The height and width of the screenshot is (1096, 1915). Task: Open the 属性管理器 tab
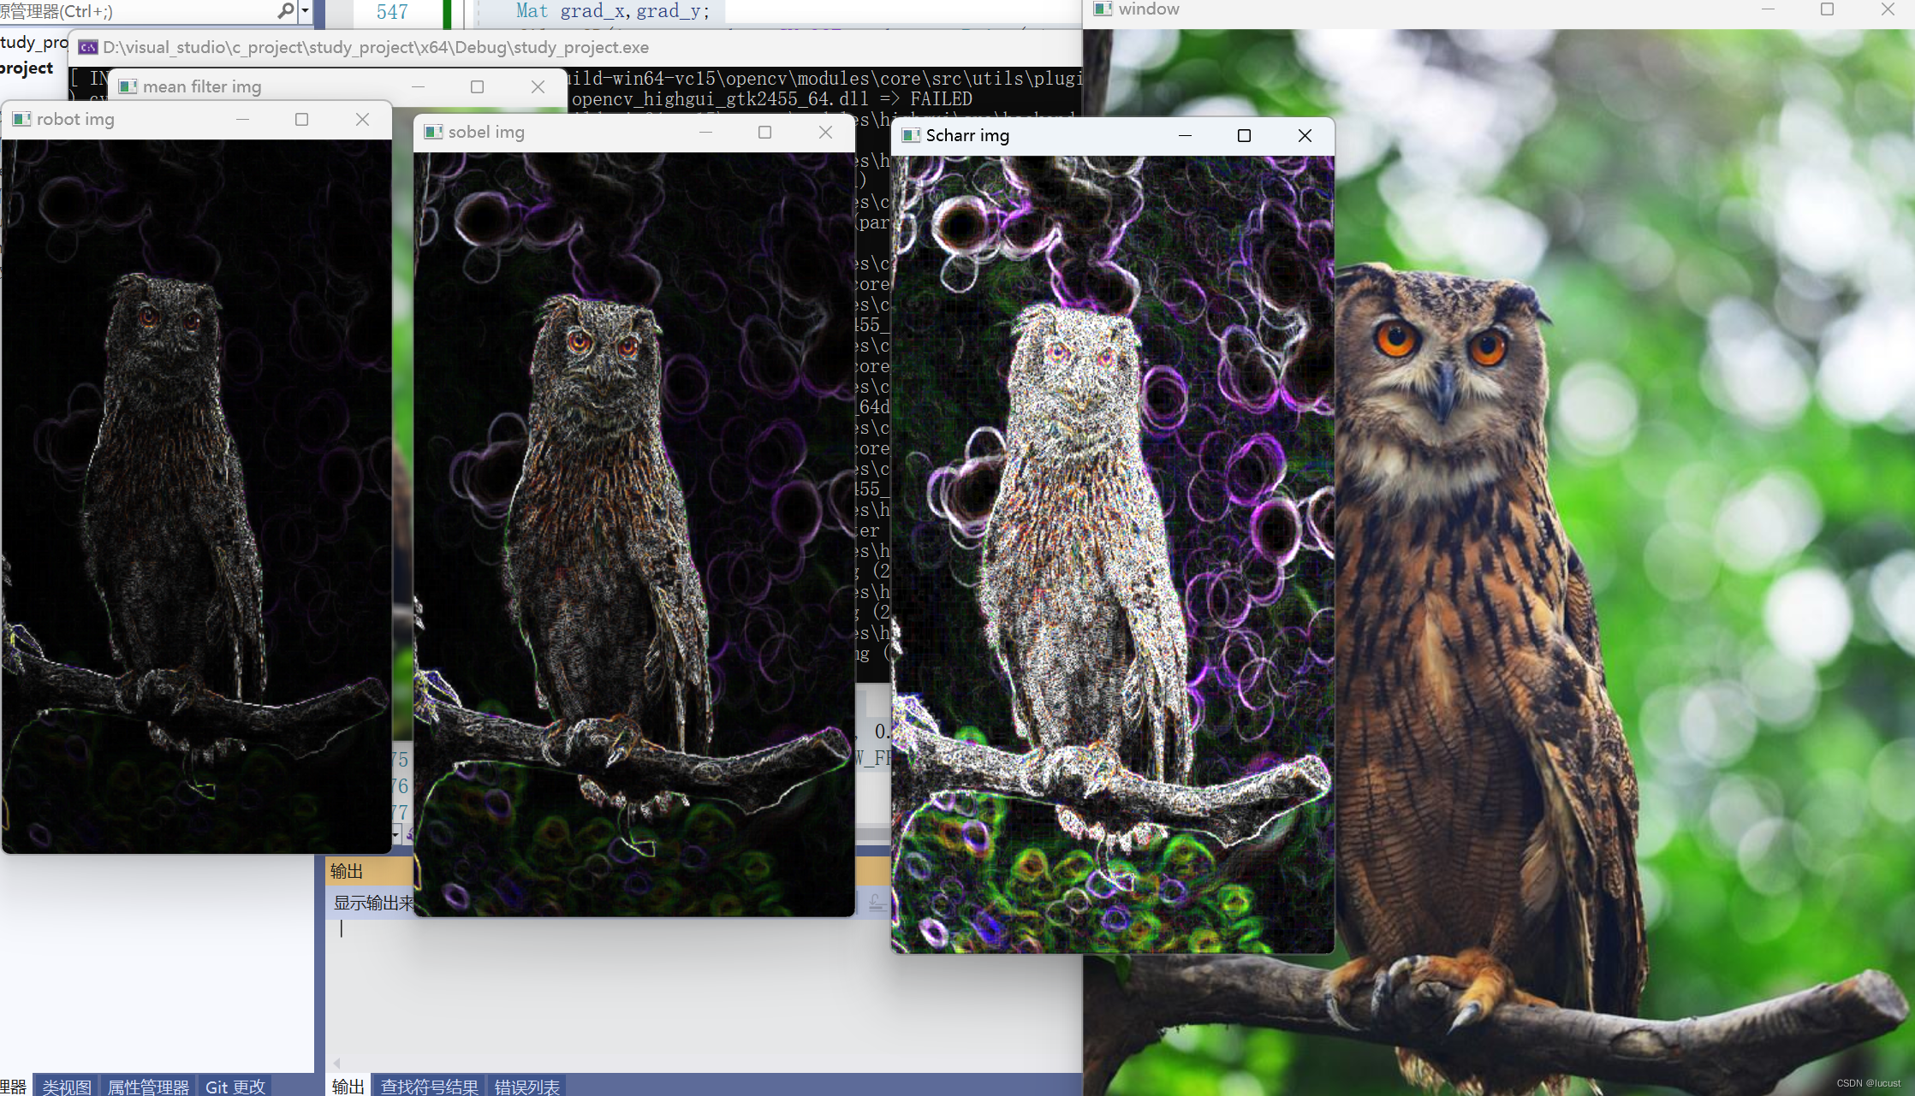click(x=148, y=1087)
